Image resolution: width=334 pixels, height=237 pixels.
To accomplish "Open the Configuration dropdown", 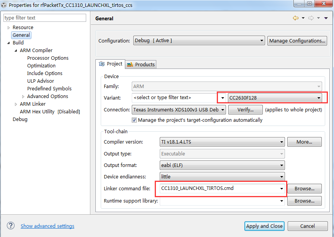I will coord(199,41).
